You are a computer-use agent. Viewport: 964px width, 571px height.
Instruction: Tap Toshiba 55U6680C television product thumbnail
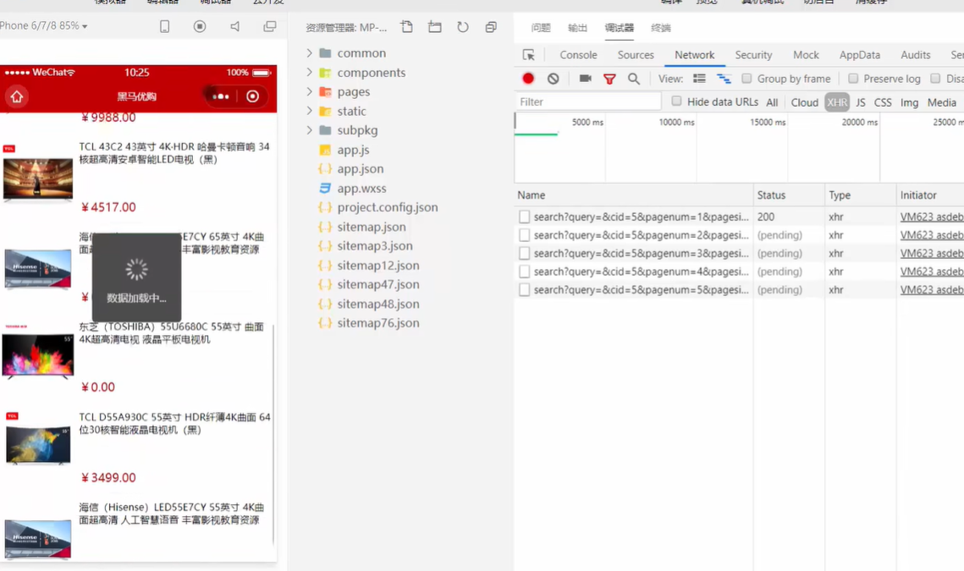(38, 354)
